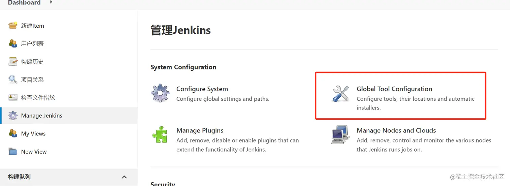Click the 构建队列 panel header

click(x=68, y=177)
